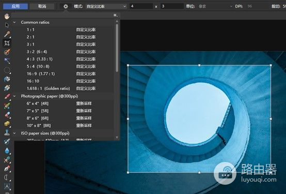Click the right-middle crop handle
286x194 pixels.
click(271, 119)
